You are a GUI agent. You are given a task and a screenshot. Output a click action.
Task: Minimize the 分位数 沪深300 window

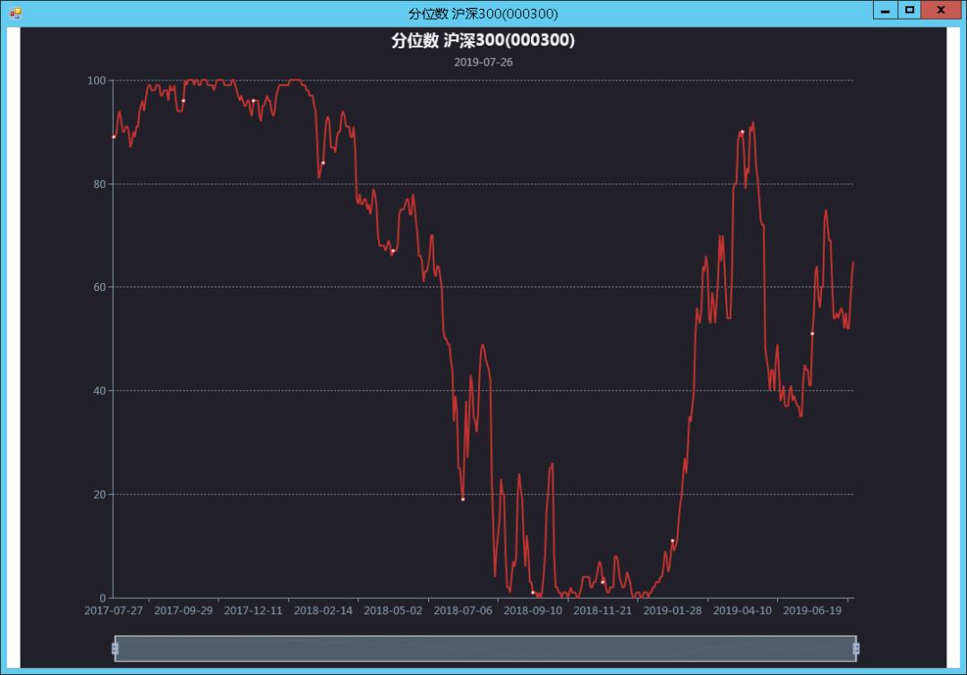point(885,10)
